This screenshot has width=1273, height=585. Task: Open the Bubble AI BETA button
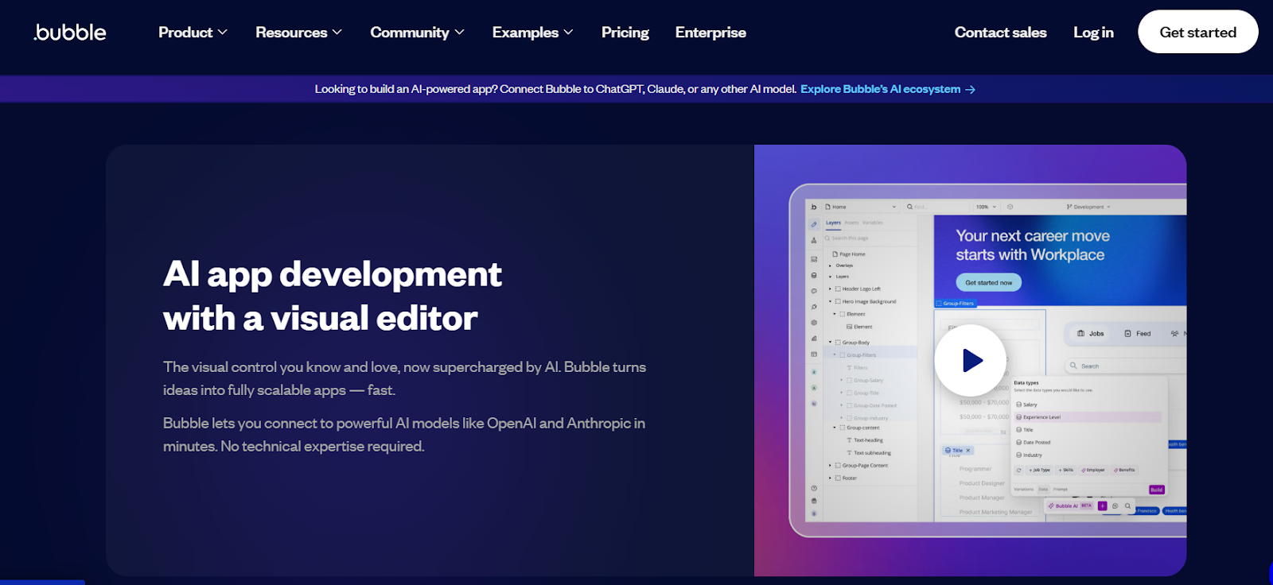(x=1070, y=506)
